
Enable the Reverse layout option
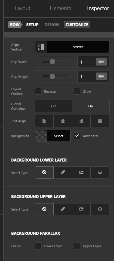pyautogui.click(x=38, y=91)
